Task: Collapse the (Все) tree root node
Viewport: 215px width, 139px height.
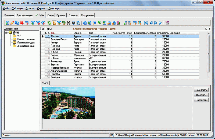Action: [x=6, y=32]
